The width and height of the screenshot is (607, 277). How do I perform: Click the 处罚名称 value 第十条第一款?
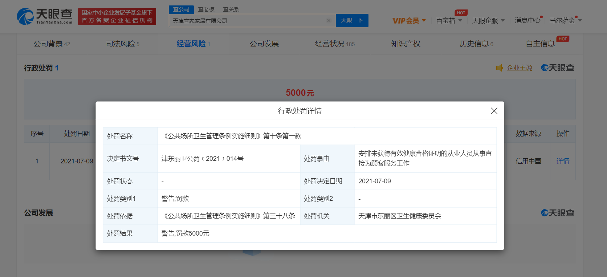[x=232, y=136]
